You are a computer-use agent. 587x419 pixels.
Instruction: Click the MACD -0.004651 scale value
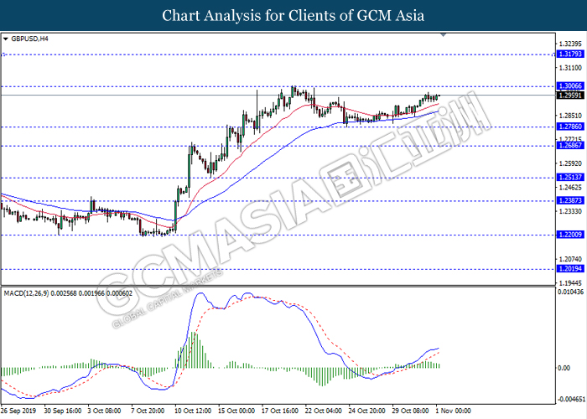click(x=569, y=400)
